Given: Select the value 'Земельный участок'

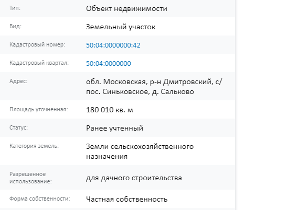Looking at the screenshot, I should click(x=121, y=27).
